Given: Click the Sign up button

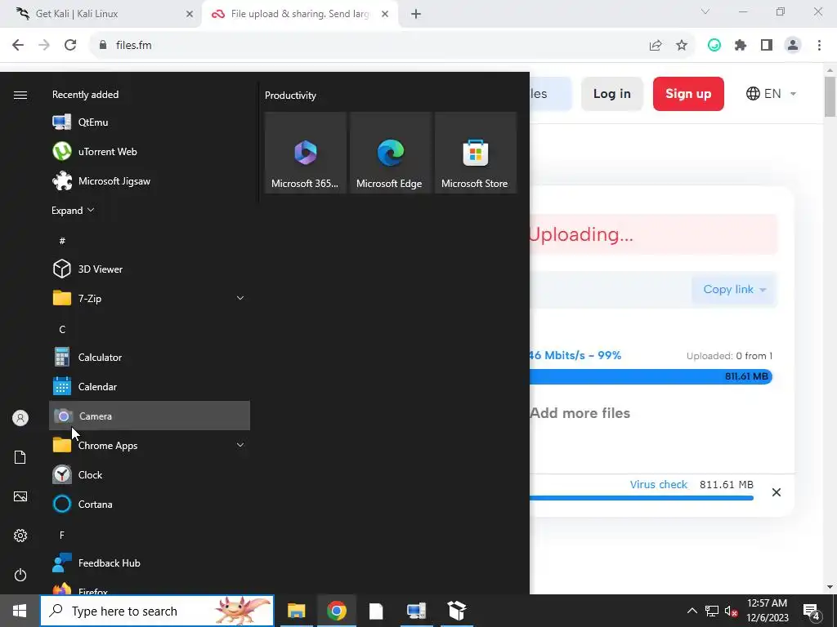Looking at the screenshot, I should click(x=688, y=94).
